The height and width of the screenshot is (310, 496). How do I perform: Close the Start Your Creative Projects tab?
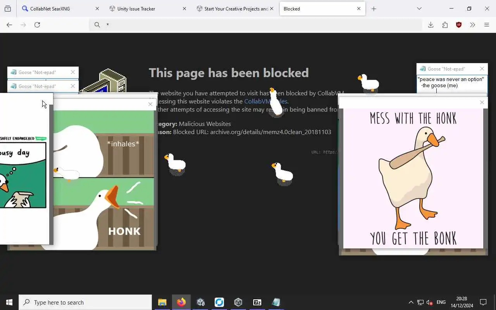tap(272, 9)
